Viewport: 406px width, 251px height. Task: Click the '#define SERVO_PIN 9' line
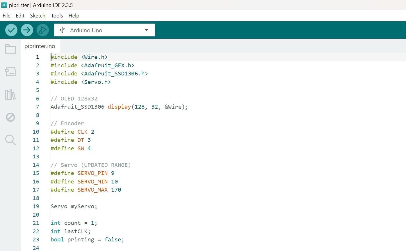[x=82, y=173]
